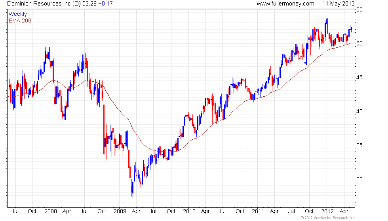This screenshot has height=221, width=388.
Task: Click the 2011 year label on time axis
Action: (x=258, y=212)
